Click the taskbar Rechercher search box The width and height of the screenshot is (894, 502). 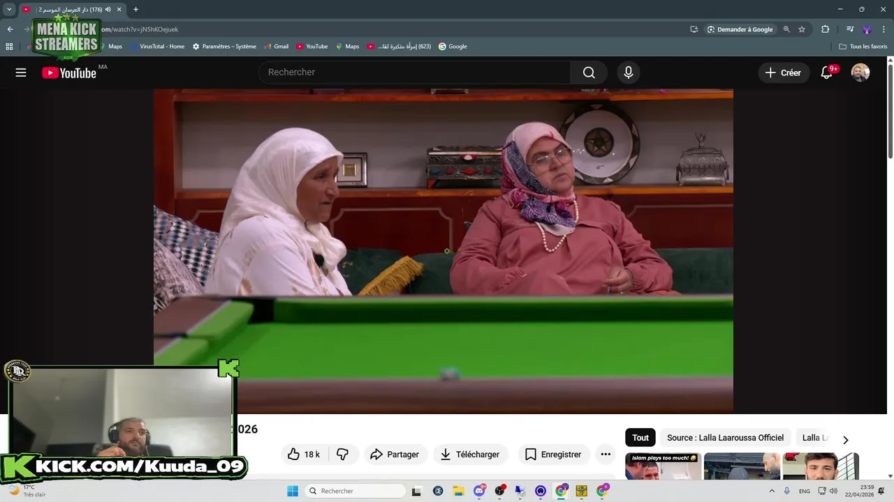(x=354, y=491)
